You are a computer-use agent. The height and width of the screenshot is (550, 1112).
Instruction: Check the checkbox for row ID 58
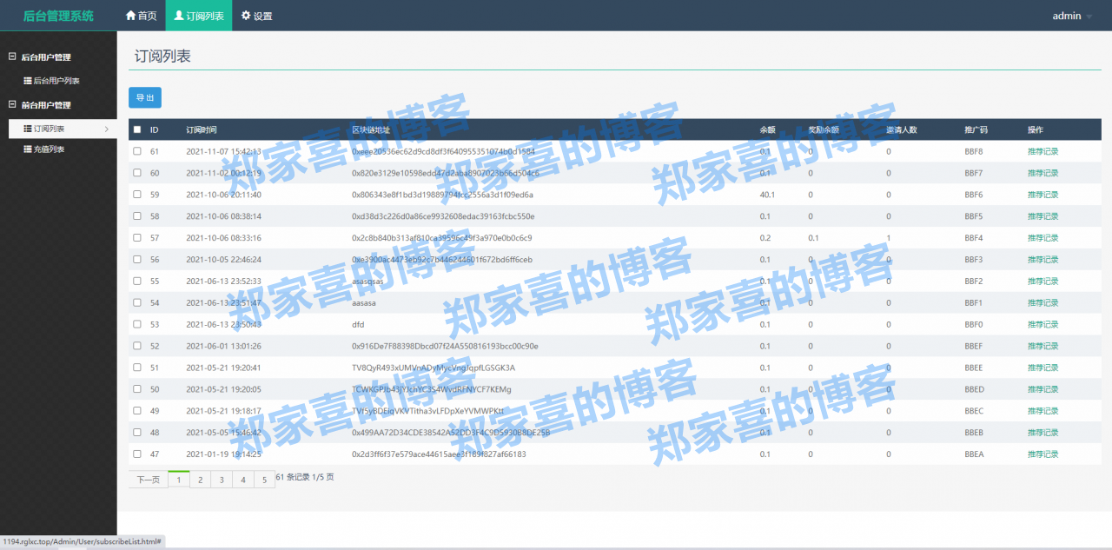137,216
